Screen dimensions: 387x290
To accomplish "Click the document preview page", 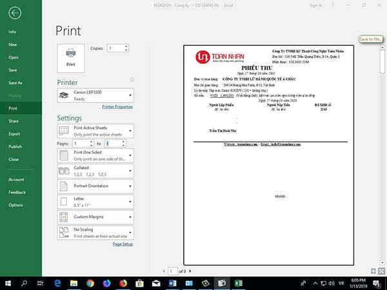I will [268, 155].
